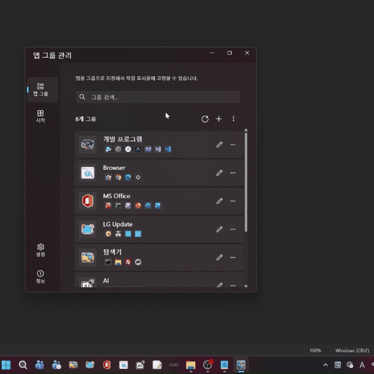The image size is (374, 374).
Task: Select the LG Update group row
Action: (x=156, y=229)
